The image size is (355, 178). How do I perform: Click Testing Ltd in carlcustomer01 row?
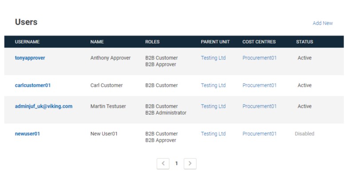[213, 85]
